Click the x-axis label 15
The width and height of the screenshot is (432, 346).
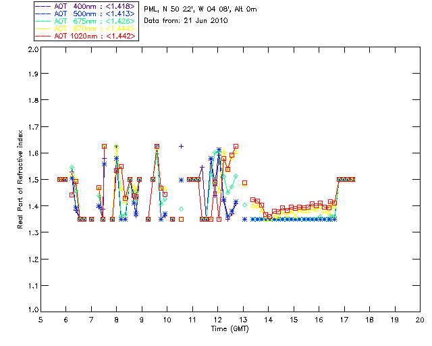coord(294,320)
